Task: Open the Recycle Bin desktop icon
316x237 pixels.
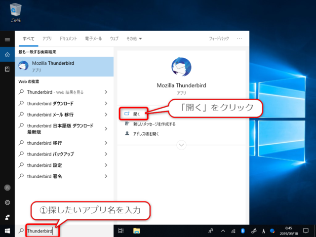Action: point(15,12)
